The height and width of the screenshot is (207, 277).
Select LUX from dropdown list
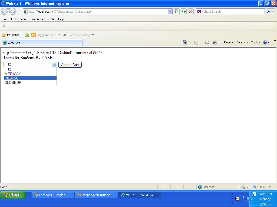[30, 70]
